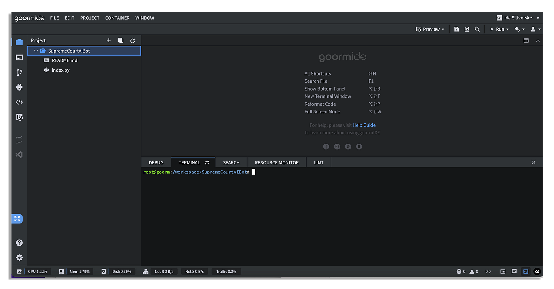Open the Ida Silfversk account dropdown
This screenshot has height=289, width=554.
click(518, 18)
